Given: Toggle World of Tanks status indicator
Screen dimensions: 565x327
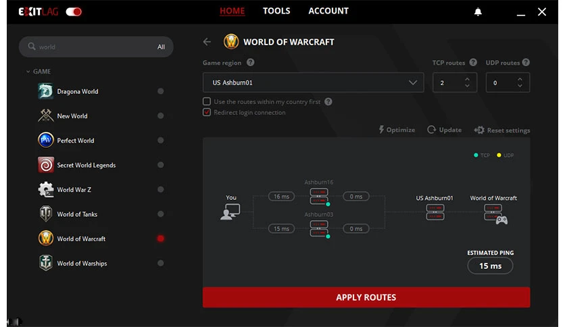Looking at the screenshot, I should point(161,214).
